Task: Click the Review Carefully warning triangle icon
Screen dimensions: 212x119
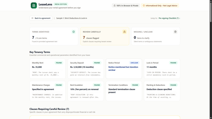Action: coord(124,32)
